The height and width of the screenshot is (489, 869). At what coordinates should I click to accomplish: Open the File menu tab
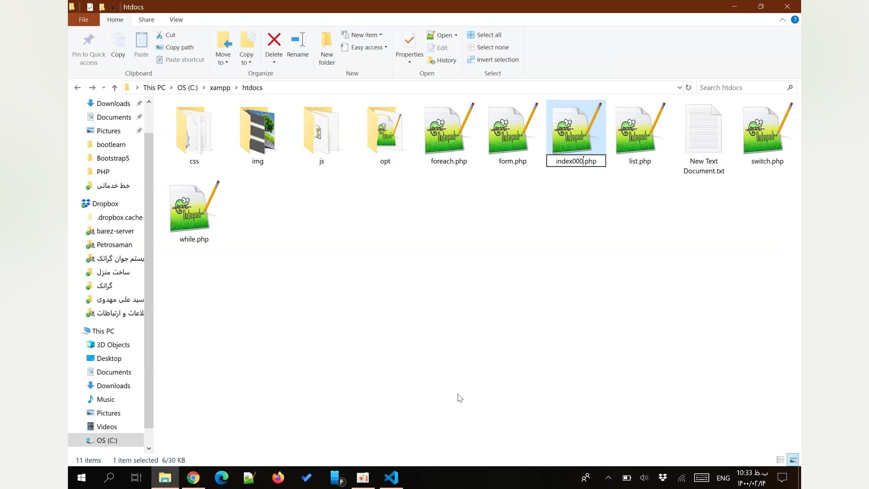click(x=84, y=19)
